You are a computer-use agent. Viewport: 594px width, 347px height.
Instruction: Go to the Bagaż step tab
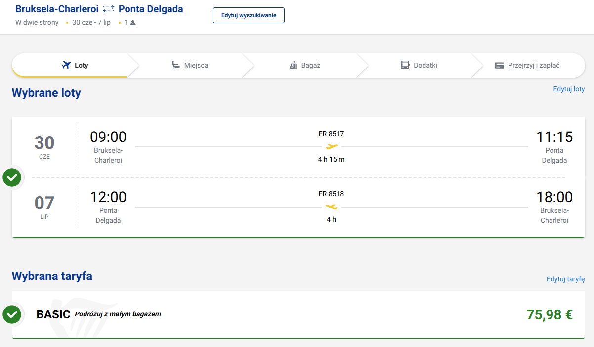tap(305, 65)
